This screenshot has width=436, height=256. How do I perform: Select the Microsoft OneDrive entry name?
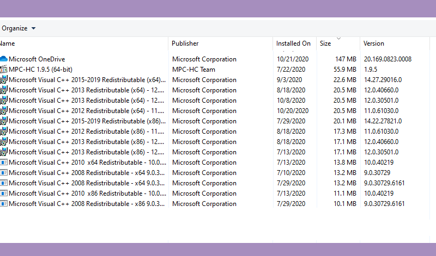[37, 59]
